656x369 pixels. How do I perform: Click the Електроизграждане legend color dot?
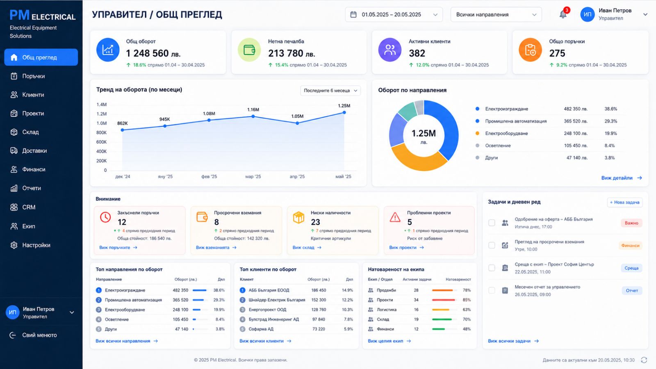pos(477,109)
